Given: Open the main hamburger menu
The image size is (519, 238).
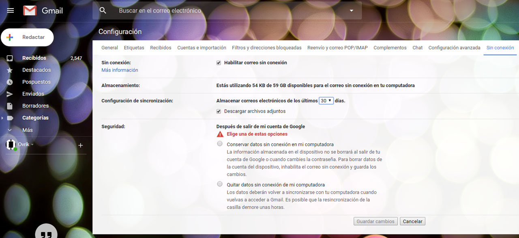Looking at the screenshot, I should tap(11, 11).
